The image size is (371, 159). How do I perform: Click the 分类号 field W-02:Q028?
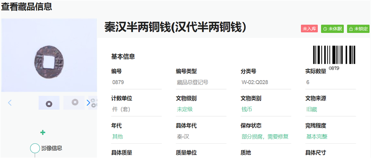point(266,82)
